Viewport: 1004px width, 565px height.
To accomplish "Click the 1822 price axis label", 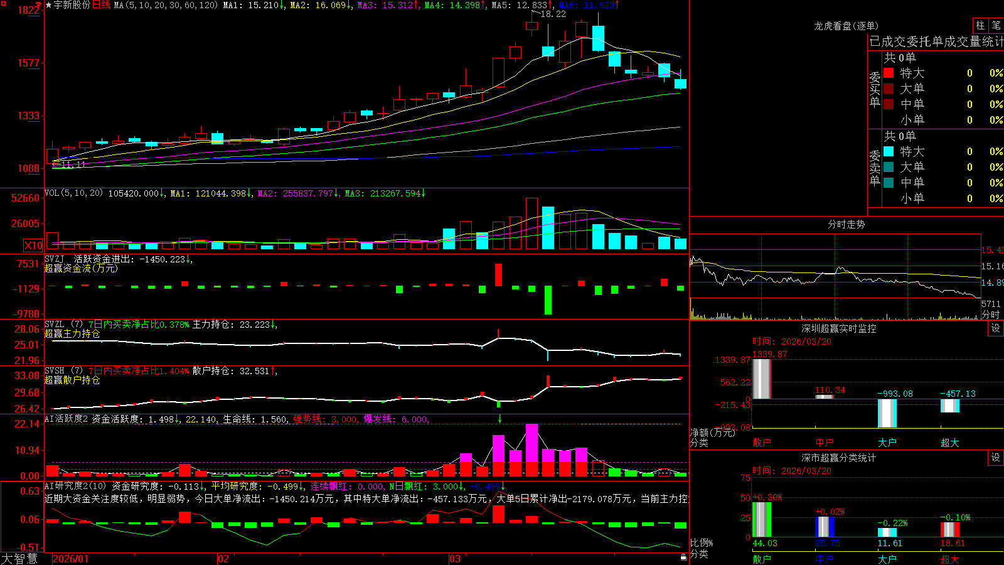I will [29, 10].
